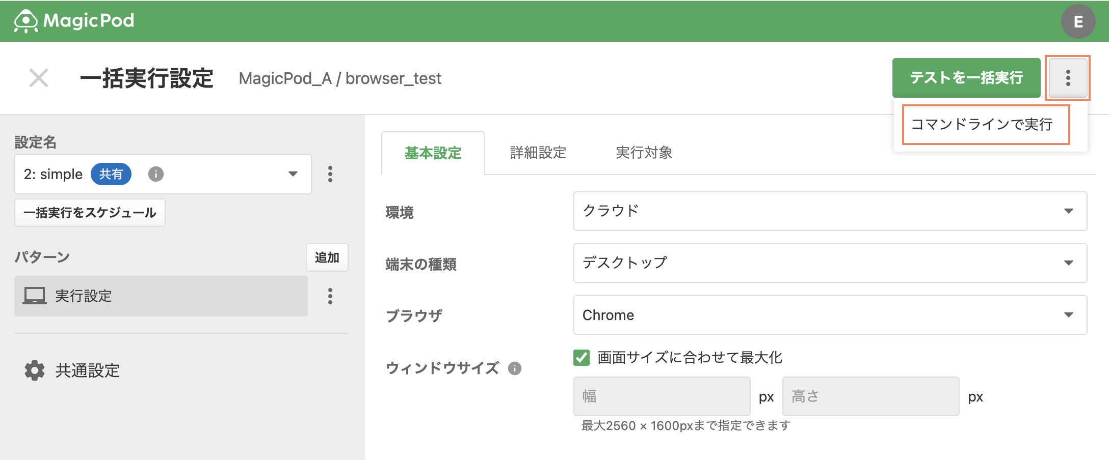Open the user avatar E menu
This screenshot has width=1109, height=460.
click(1078, 21)
